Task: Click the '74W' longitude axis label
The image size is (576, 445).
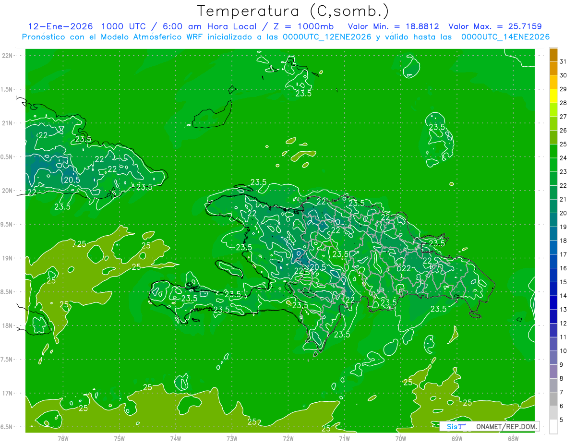Action: point(176,438)
